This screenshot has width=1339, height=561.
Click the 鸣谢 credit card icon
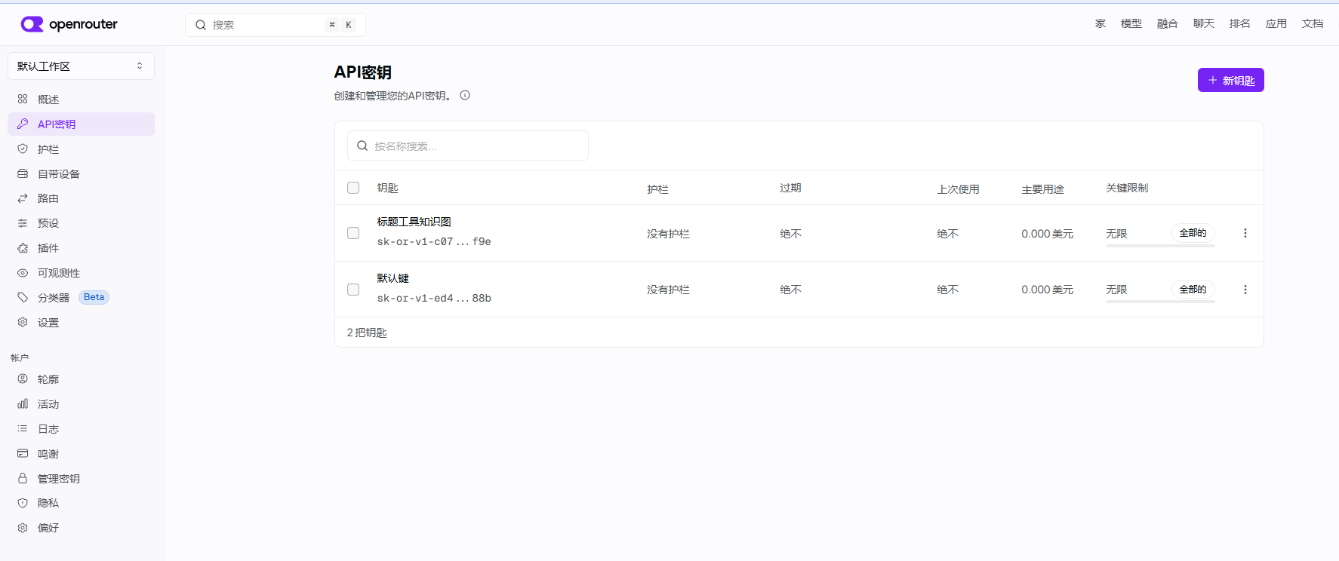point(23,453)
